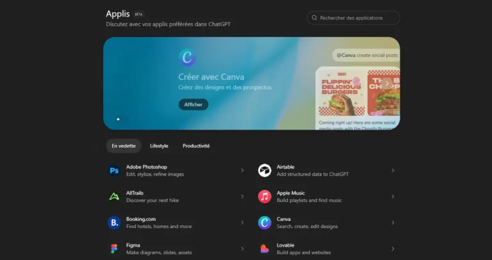Open the Apple Music note icon
Image resolution: width=492 pixels, height=260 pixels.
[x=265, y=197]
